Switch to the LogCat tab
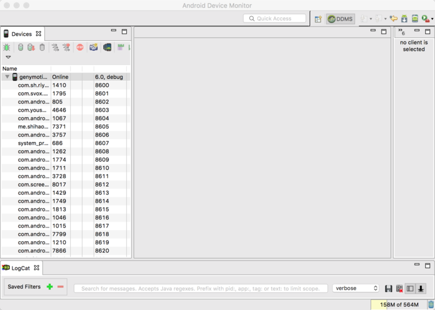This screenshot has height=310, width=435. pos(21,268)
